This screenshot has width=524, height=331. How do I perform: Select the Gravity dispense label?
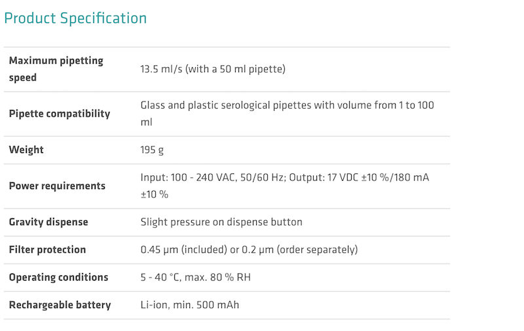(x=48, y=222)
